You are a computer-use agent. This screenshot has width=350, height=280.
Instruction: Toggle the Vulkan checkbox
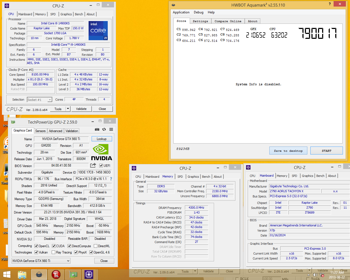tap(36, 252)
